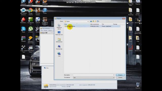Go to Recent Places in dialog sidebar
Viewport: 162px width, 91px height.
click(x=59, y=27)
